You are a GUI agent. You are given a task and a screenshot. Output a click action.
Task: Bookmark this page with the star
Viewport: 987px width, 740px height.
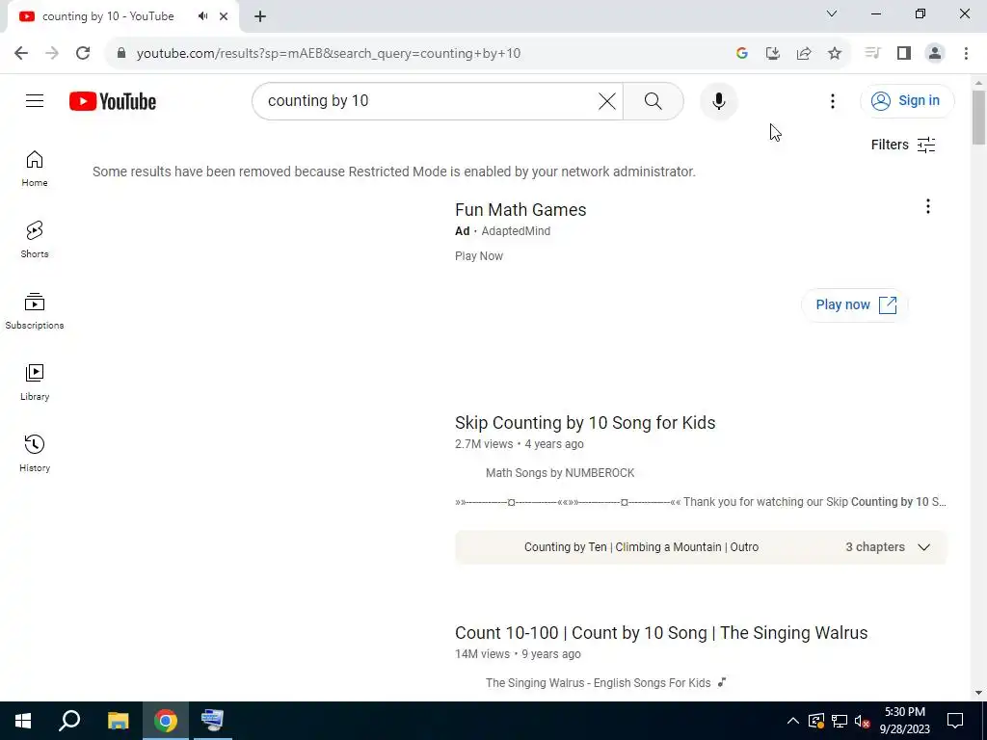(x=835, y=54)
